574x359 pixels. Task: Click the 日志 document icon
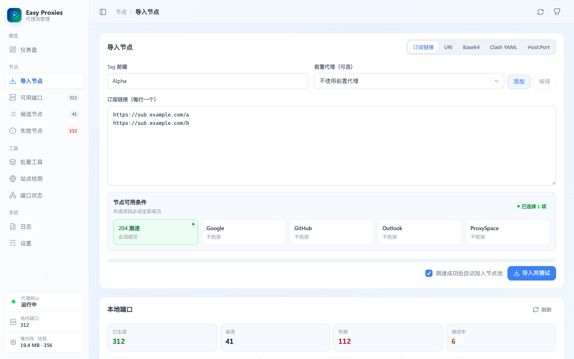pyautogui.click(x=13, y=227)
